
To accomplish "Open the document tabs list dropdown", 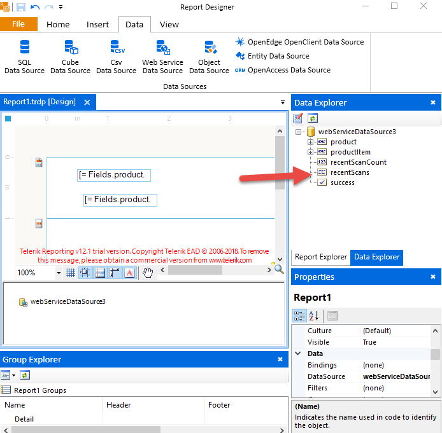I will click(x=283, y=102).
